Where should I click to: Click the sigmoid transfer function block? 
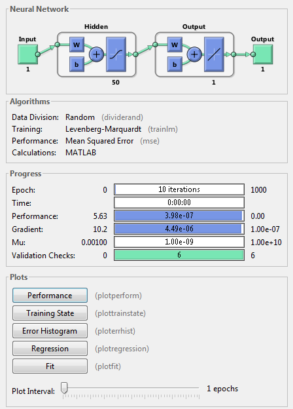116,54
